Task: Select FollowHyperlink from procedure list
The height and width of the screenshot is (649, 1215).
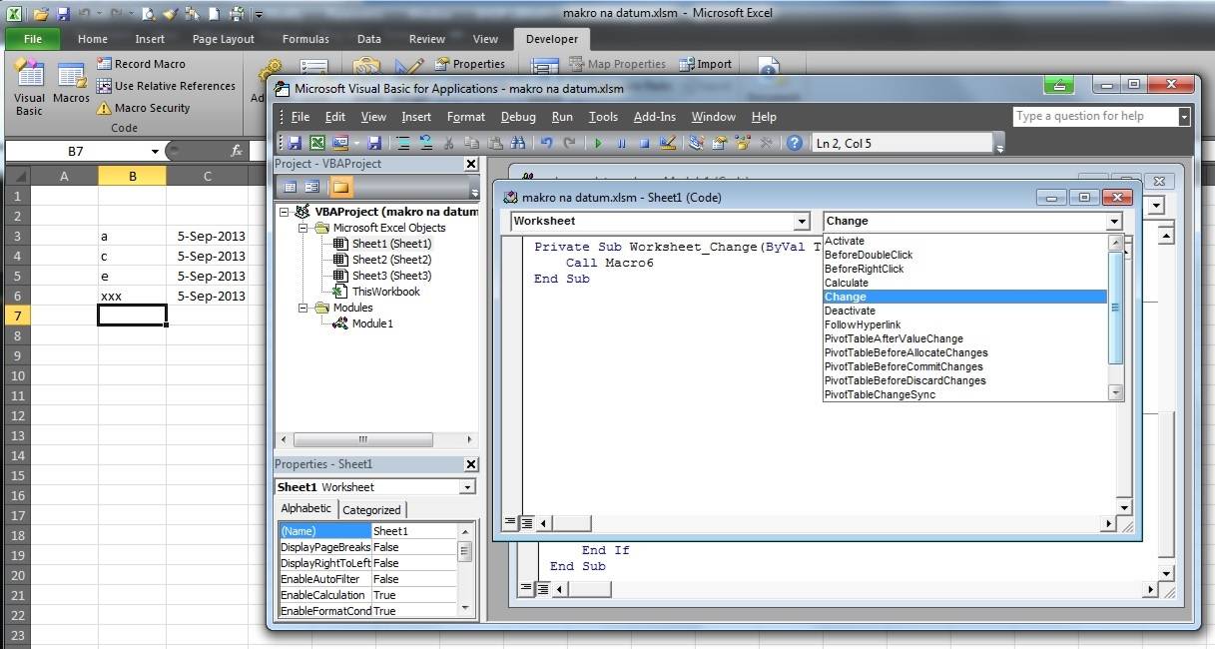Action: click(965, 324)
